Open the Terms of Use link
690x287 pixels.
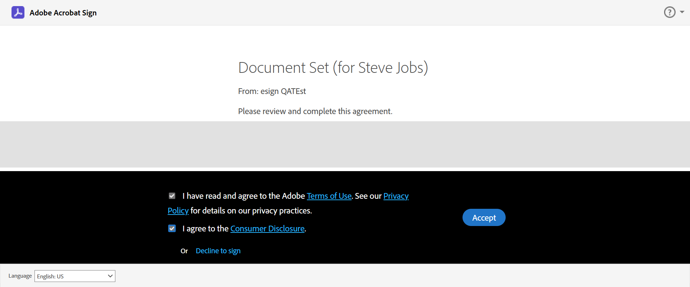tap(329, 196)
